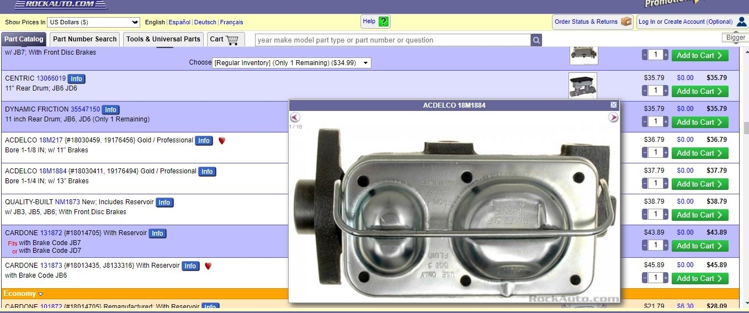
Task: Open part number link 35547150
Action: tap(85, 109)
